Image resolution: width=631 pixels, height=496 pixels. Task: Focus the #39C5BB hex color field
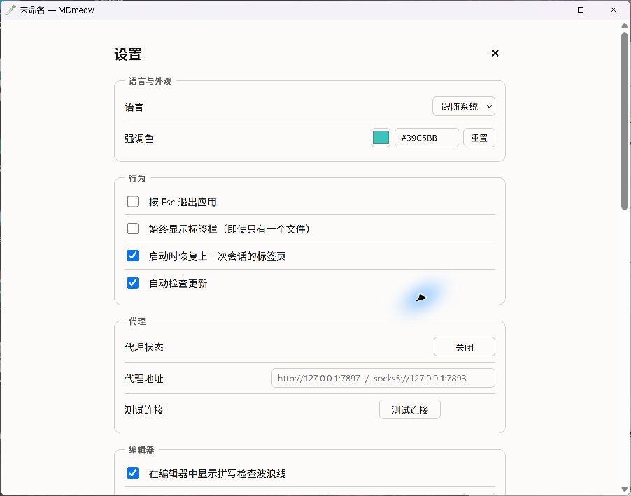pos(427,138)
